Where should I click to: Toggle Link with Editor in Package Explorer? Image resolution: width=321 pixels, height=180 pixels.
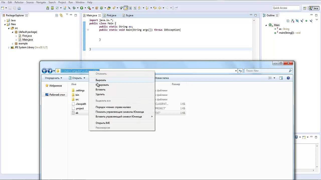[61, 15]
